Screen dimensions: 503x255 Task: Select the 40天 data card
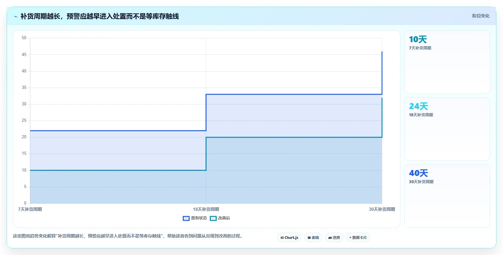point(447,196)
